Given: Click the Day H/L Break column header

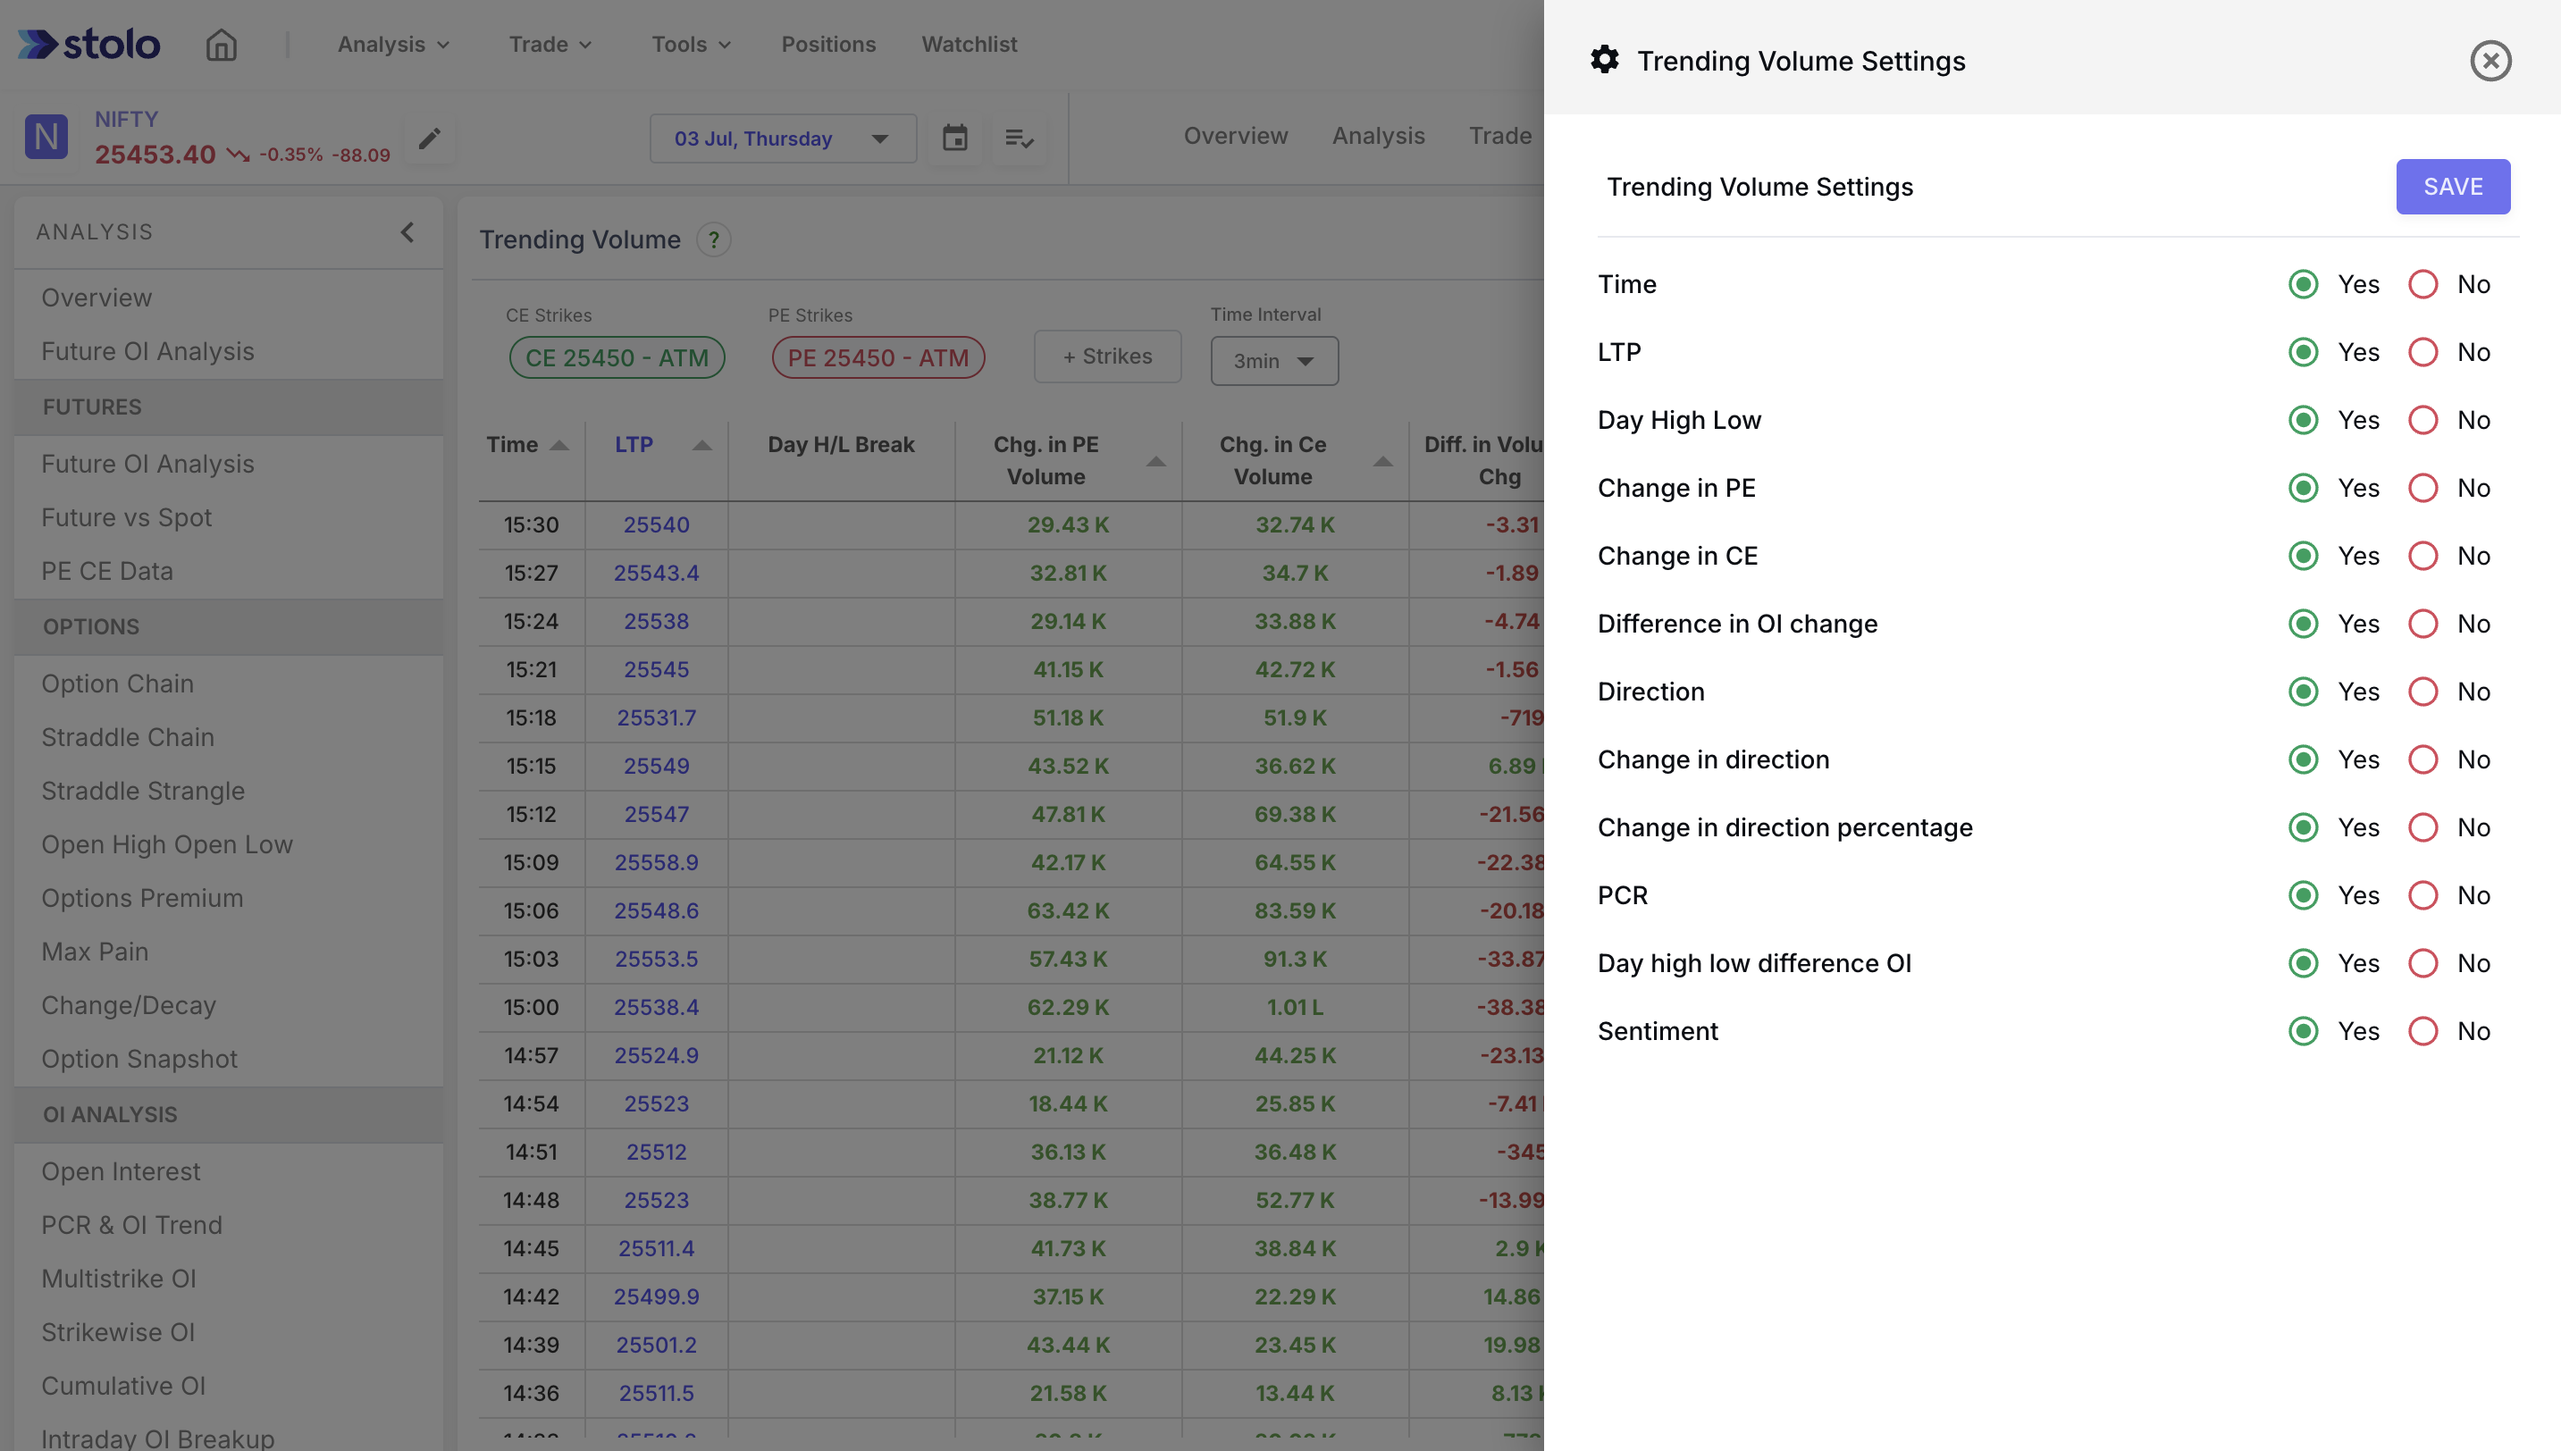Looking at the screenshot, I should pyautogui.click(x=840, y=446).
